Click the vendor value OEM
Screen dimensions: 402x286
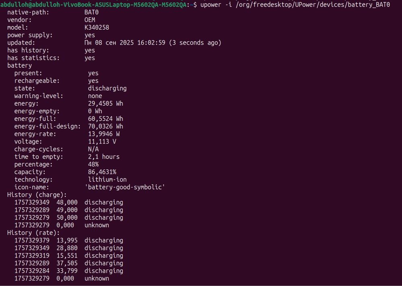click(90, 20)
